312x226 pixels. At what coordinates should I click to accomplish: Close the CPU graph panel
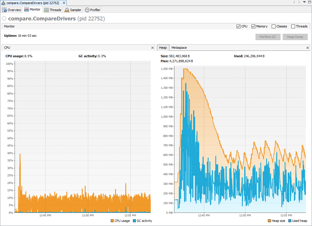pyautogui.click(x=152, y=48)
